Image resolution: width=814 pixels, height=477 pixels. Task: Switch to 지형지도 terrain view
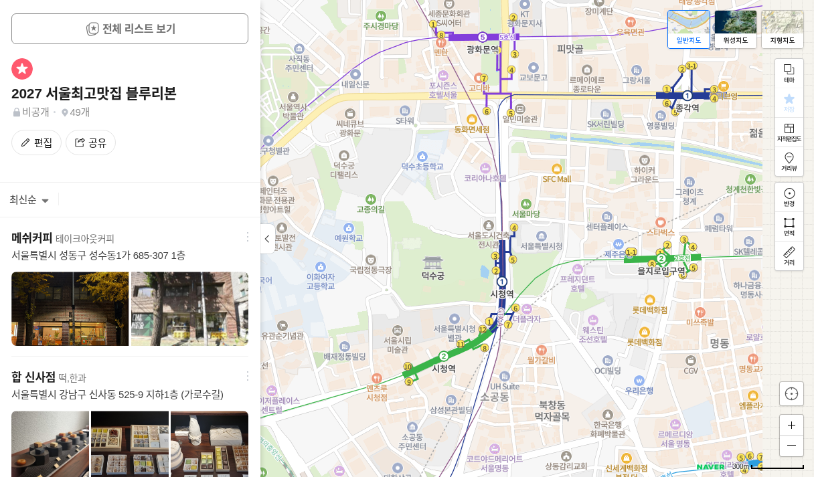tap(783, 29)
